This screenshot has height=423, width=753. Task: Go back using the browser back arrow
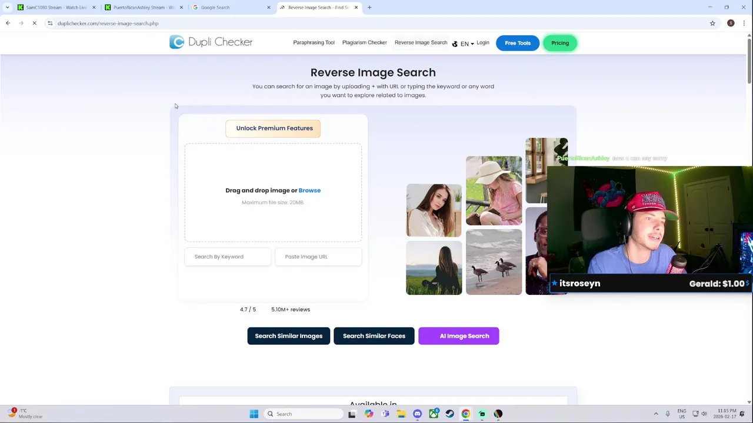click(8, 23)
